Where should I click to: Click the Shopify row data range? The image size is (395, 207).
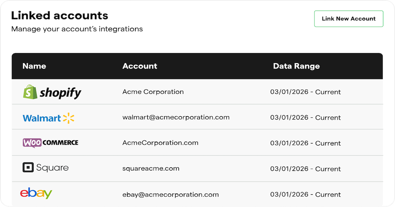pyautogui.click(x=305, y=92)
